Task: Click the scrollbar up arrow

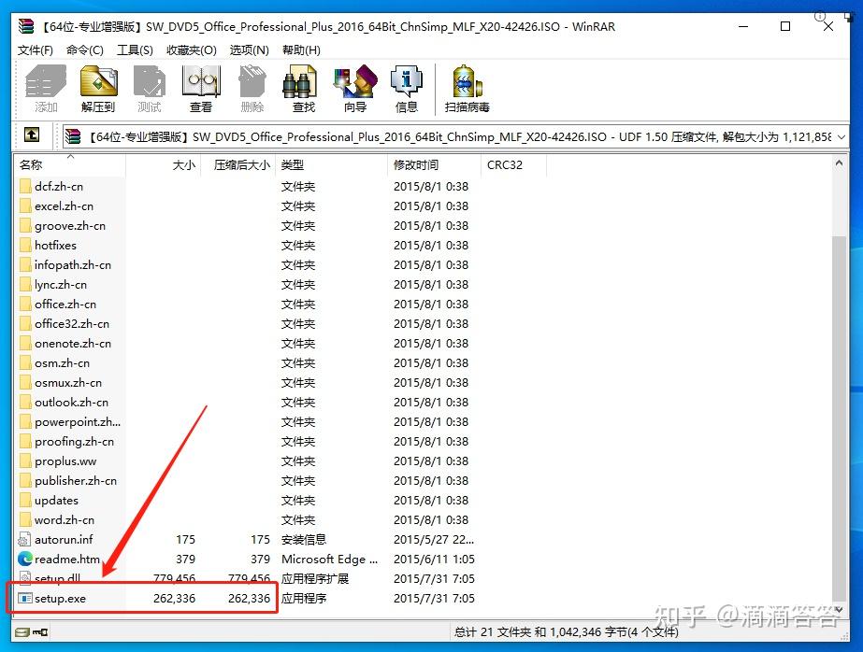Action: [x=839, y=163]
